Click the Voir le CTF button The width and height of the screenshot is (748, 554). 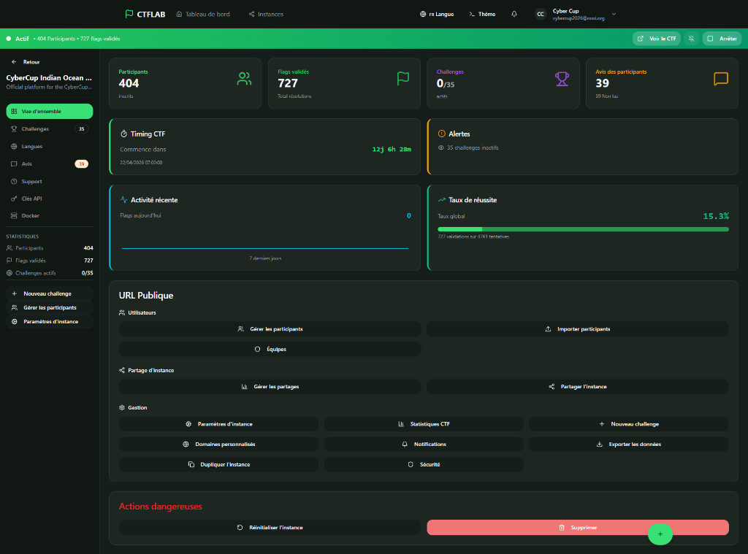click(x=657, y=39)
